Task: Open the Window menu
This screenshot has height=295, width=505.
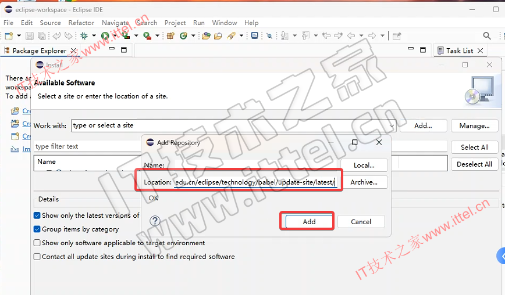Action: 225,23
